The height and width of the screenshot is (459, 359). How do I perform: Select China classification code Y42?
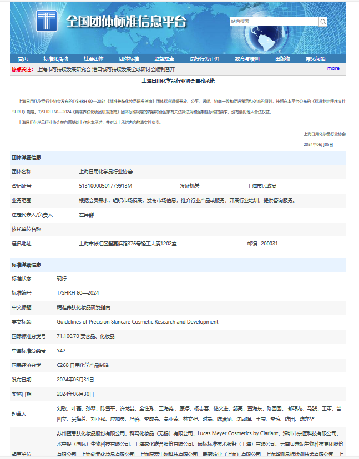(x=61, y=351)
